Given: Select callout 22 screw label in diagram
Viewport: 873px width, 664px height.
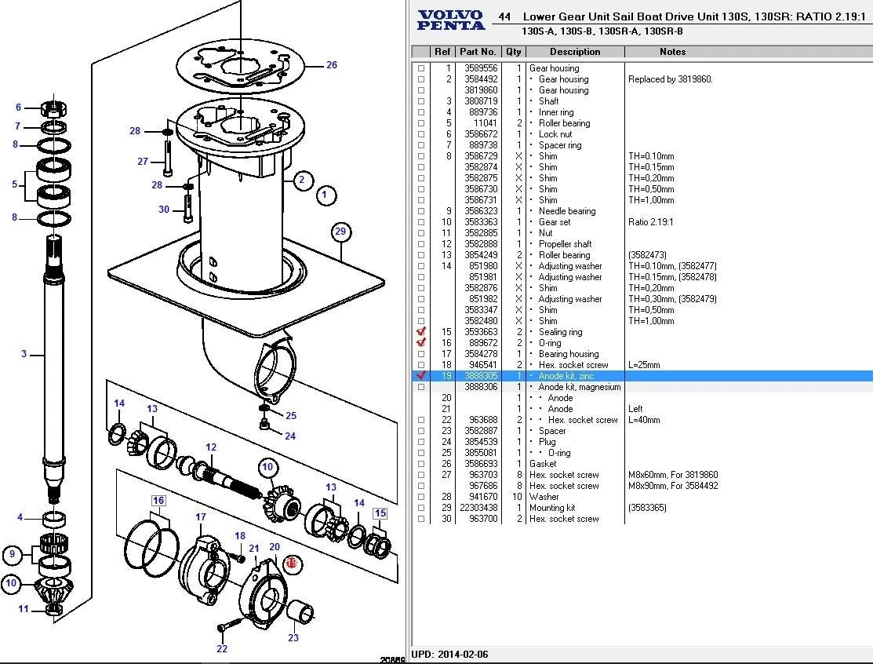Looking at the screenshot, I should coord(222,649).
